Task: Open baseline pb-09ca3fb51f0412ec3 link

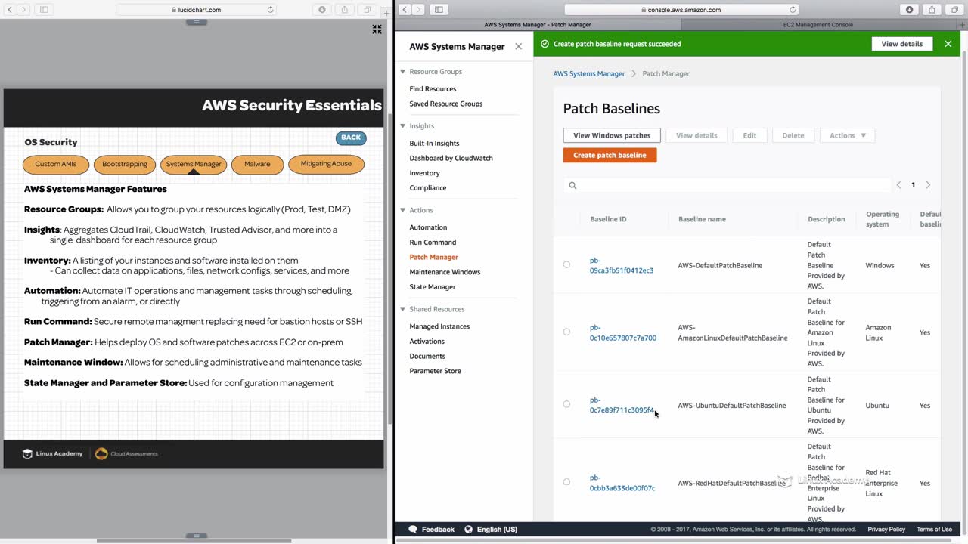Action: click(621, 265)
